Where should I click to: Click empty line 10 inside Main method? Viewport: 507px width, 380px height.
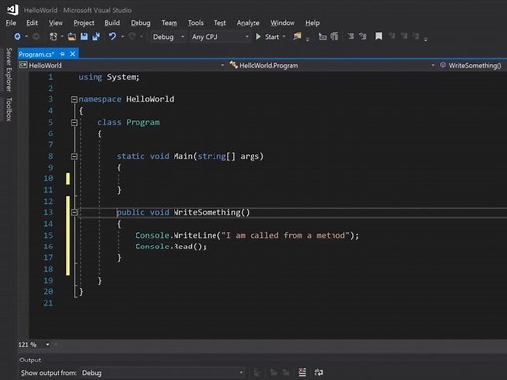click(x=260, y=178)
